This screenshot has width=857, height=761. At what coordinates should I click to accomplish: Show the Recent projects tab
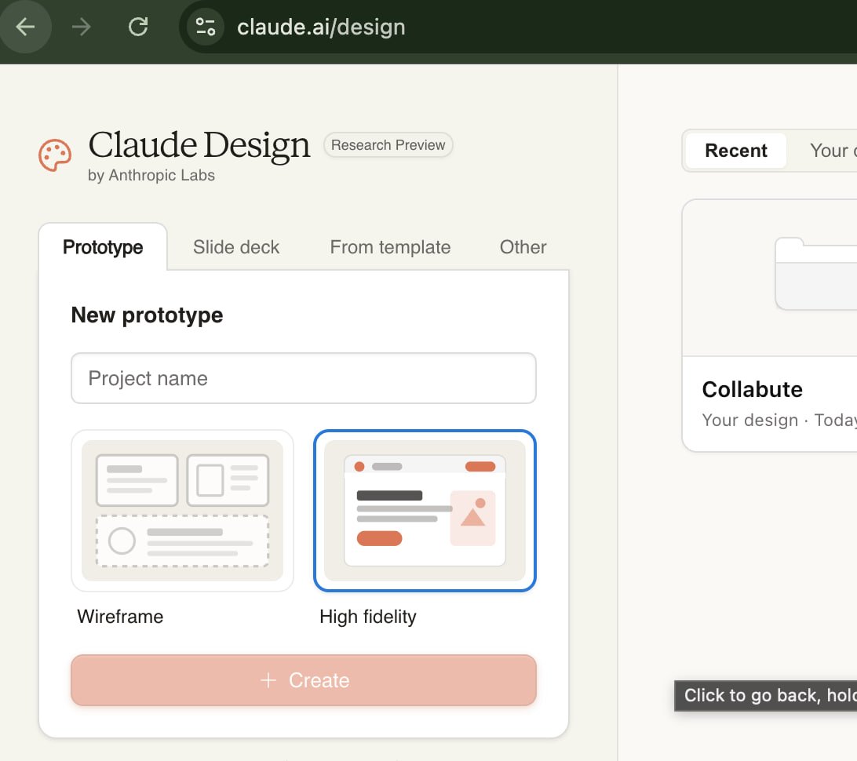pos(735,150)
